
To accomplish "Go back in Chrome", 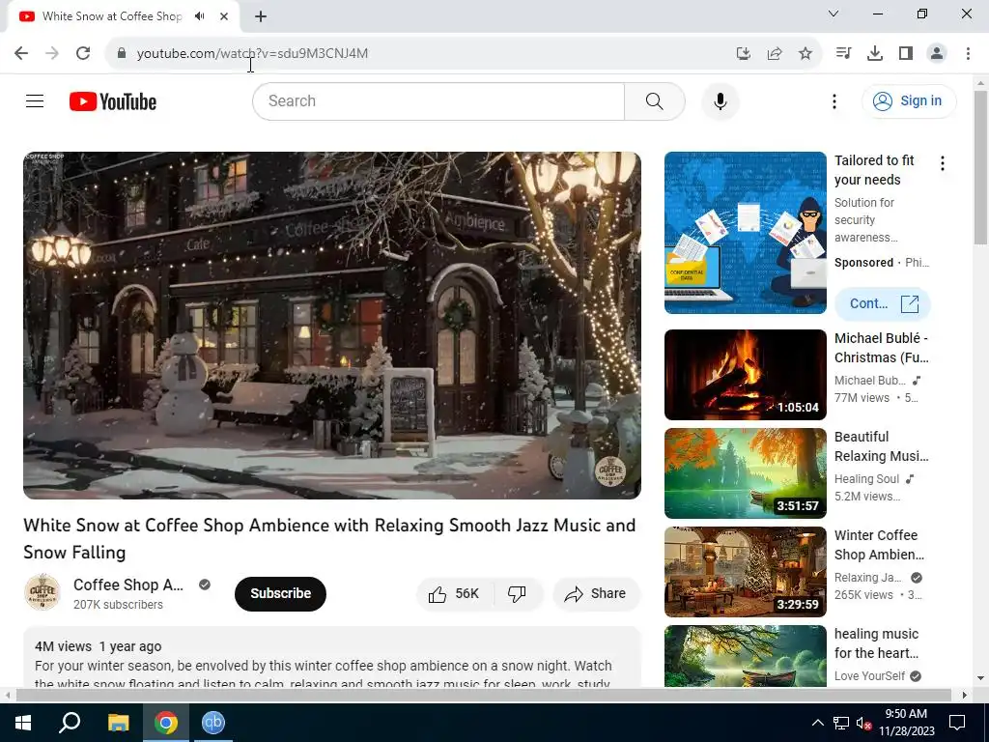I will (x=21, y=53).
